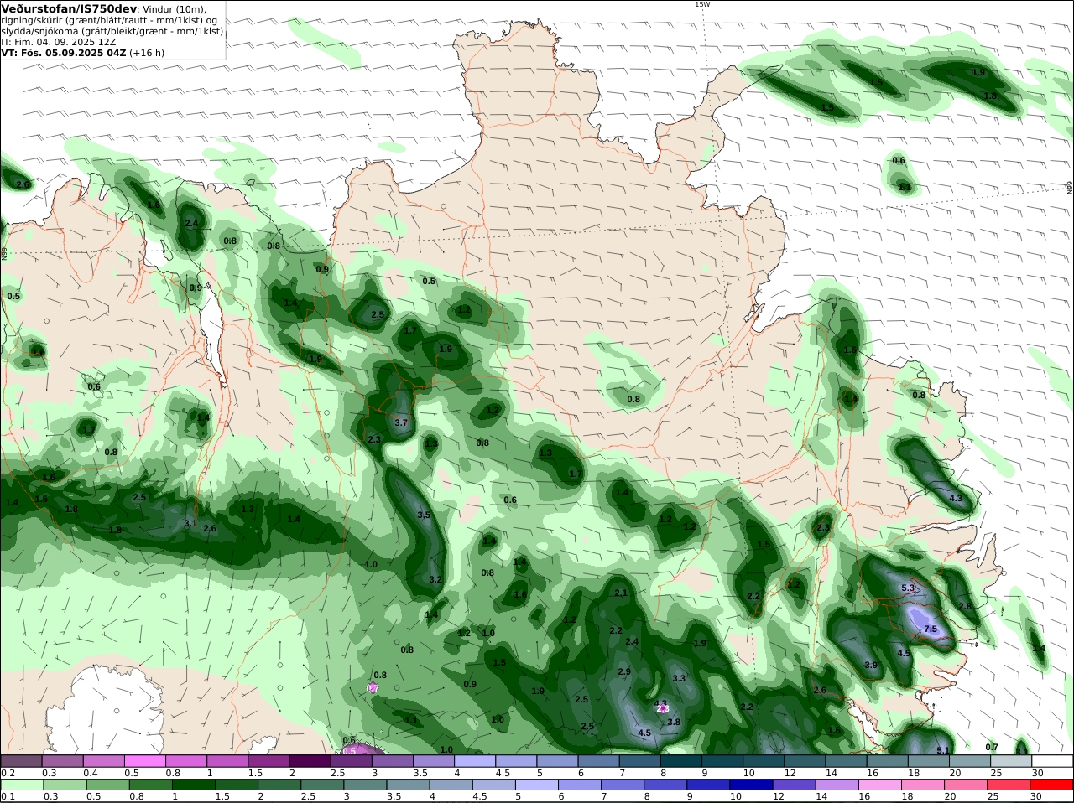Click the very dark purple 2–2.5 snow legend swatch
The width and height of the screenshot is (1074, 803).
pos(310,761)
